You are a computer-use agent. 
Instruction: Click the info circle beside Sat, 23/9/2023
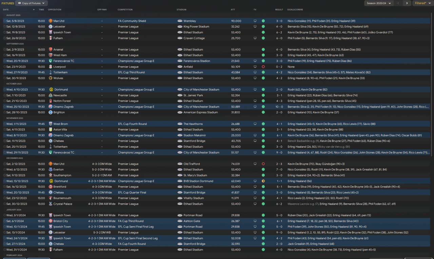[4, 67]
